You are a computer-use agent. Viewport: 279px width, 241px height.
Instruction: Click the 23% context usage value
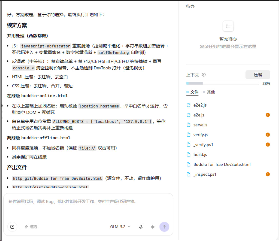click(266, 83)
